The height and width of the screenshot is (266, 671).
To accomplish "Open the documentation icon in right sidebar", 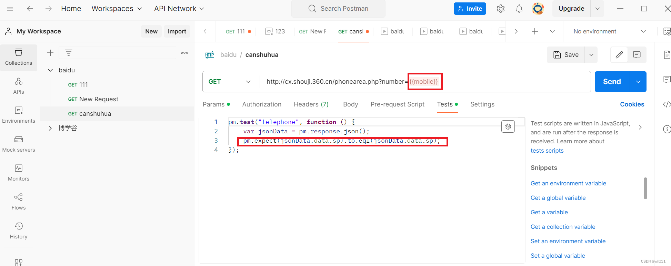I will [667, 55].
